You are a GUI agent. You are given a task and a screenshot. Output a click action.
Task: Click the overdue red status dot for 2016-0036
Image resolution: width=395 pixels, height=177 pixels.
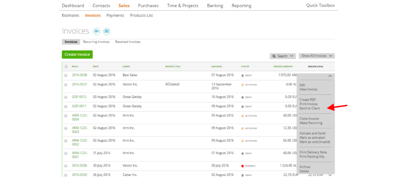243,166
